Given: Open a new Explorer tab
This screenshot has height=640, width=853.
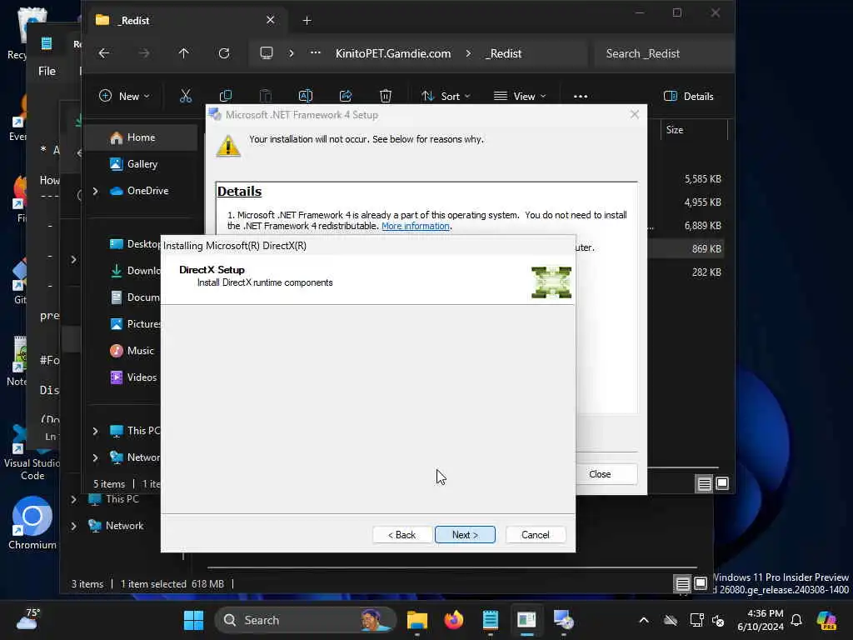Looking at the screenshot, I should pos(307,21).
